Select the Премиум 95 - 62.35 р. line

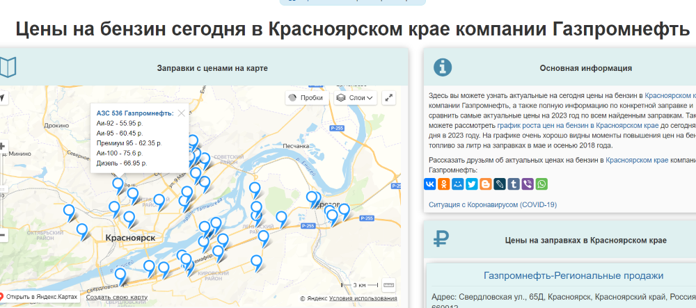(129, 143)
